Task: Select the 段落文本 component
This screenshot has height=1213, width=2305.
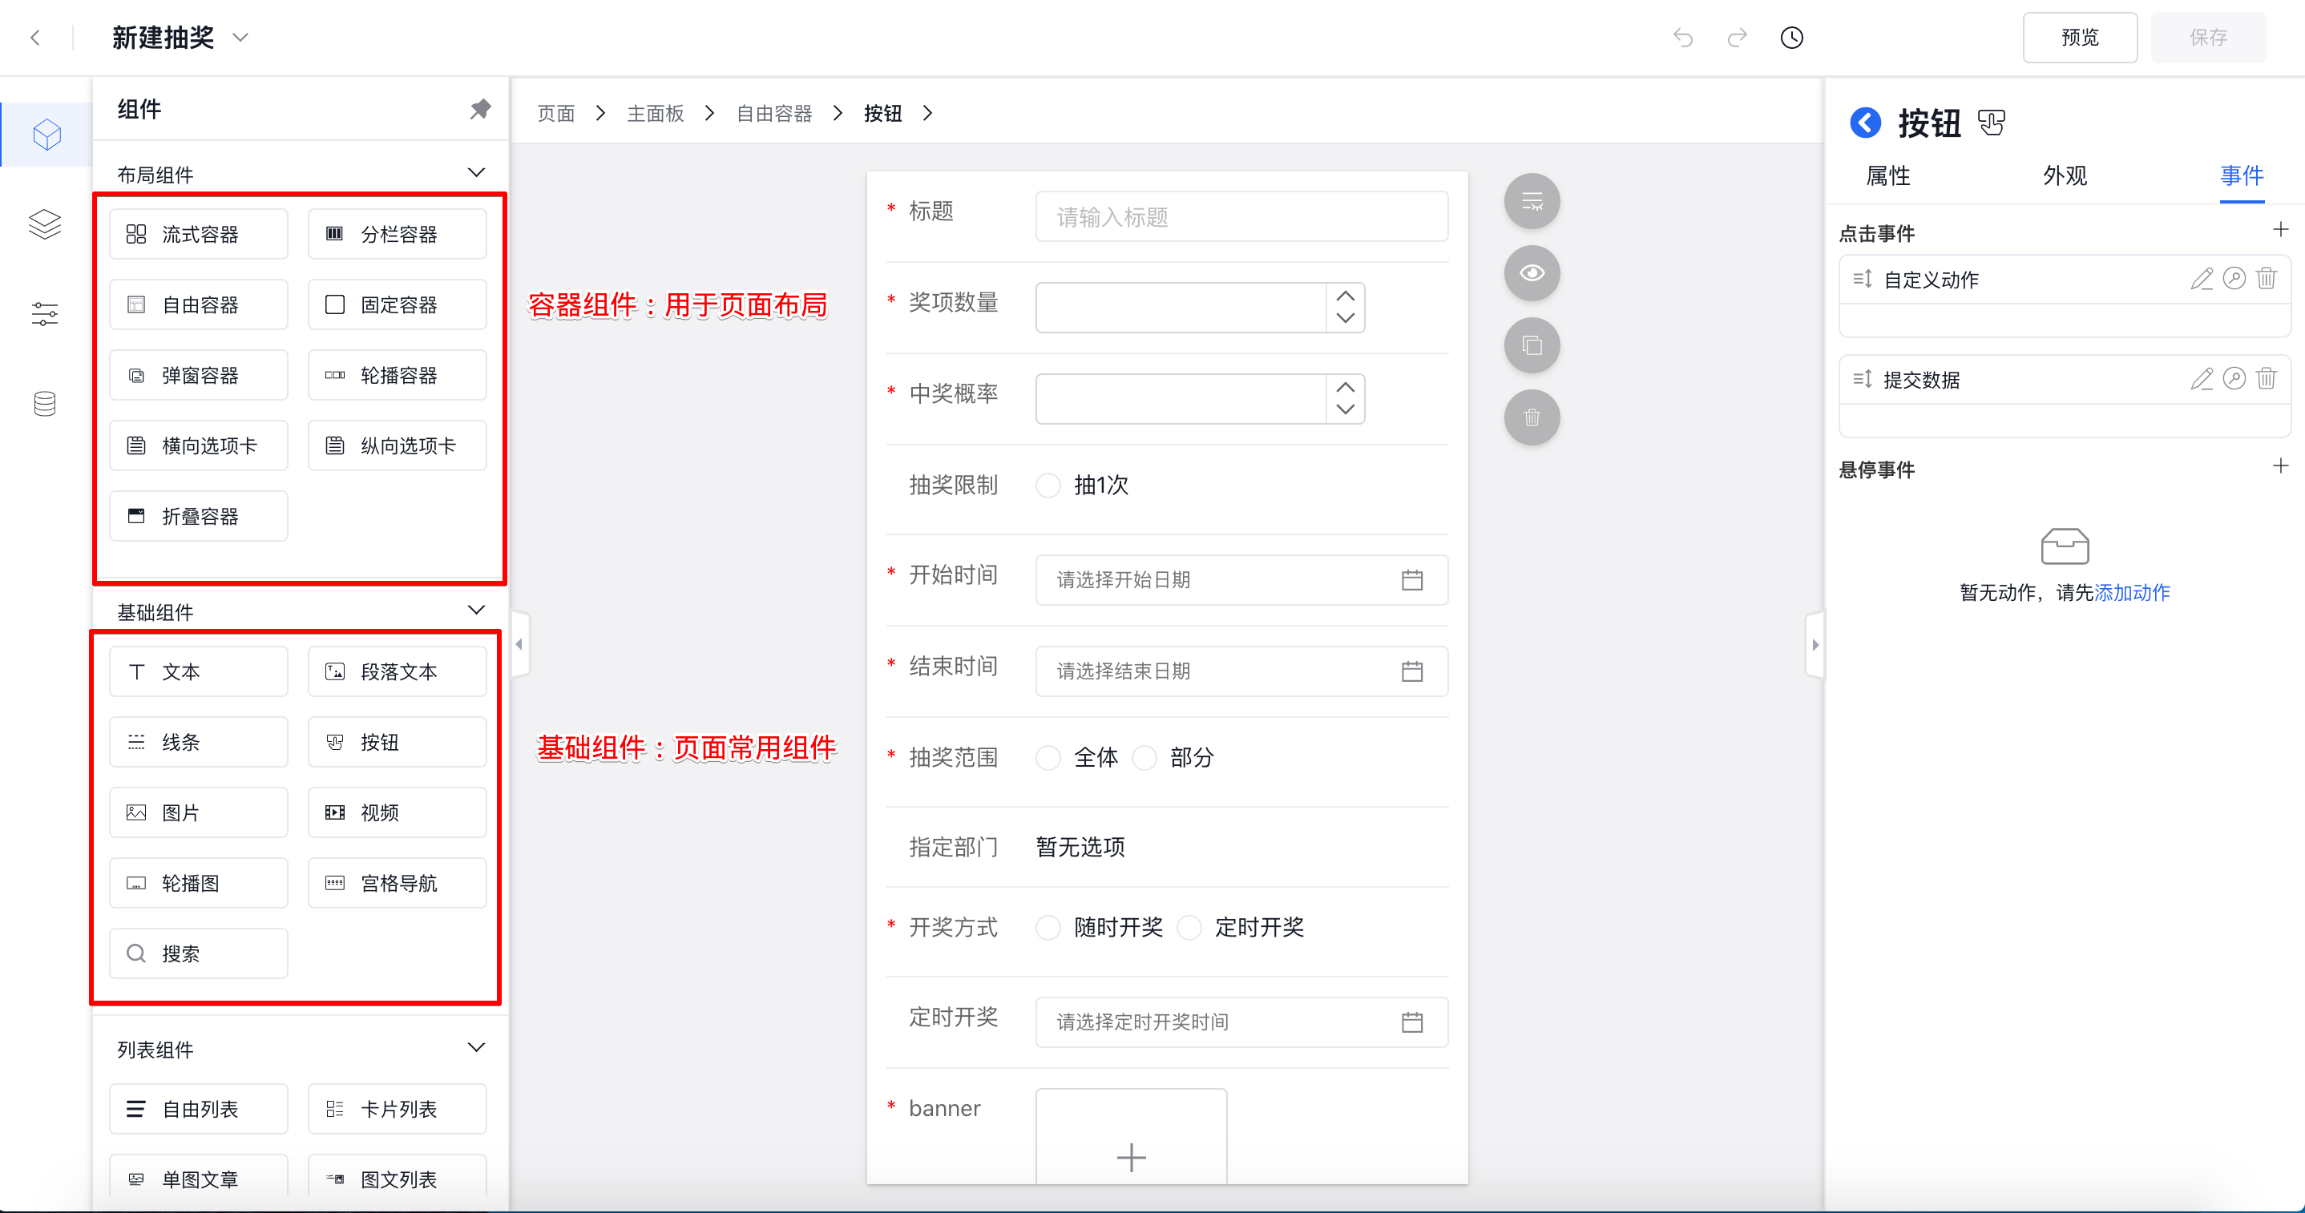Action: click(x=398, y=672)
